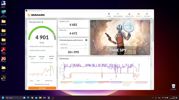
Task: Open the Monitoring three-dot menu
Action: (148, 59)
